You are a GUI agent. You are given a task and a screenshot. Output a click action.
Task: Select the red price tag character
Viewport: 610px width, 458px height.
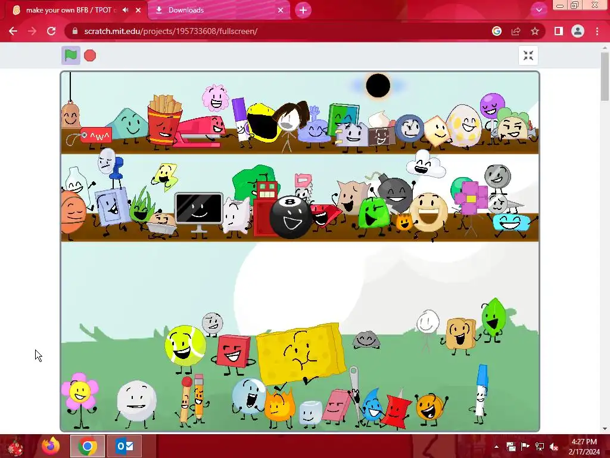tap(96, 136)
